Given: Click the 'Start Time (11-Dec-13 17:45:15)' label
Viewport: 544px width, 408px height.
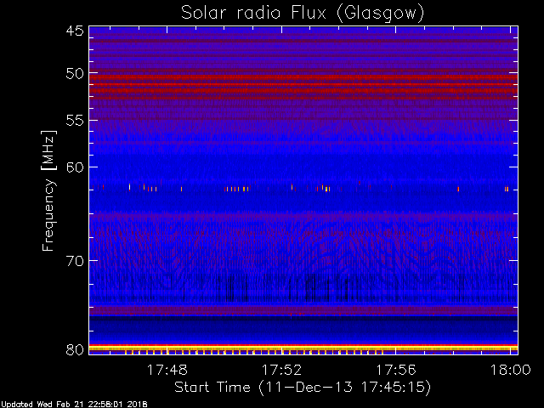Looking at the screenshot, I should (303, 388).
